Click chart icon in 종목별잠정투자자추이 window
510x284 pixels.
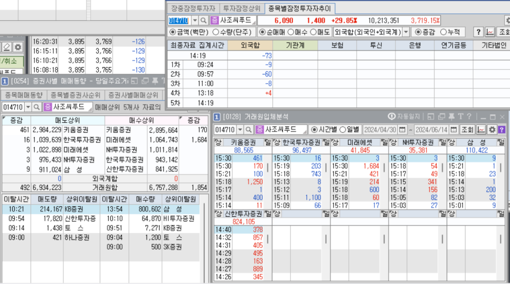(489, 32)
